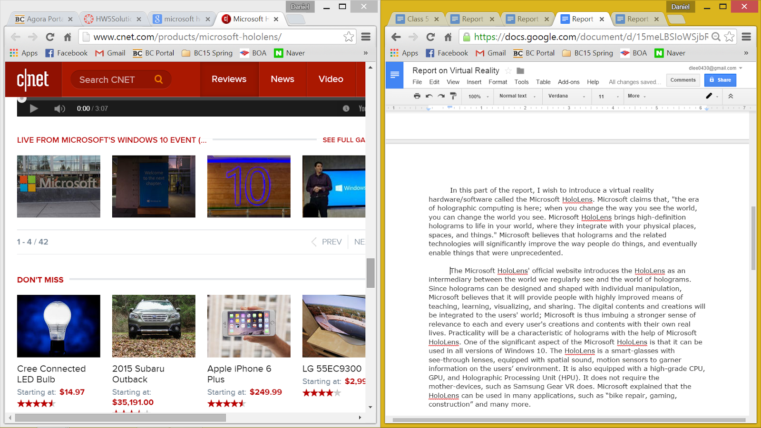Open the Normal text style dropdown
The height and width of the screenshot is (428, 761).
click(517, 96)
